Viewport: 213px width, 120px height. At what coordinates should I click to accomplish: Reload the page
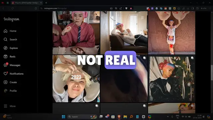tap(13, 8)
